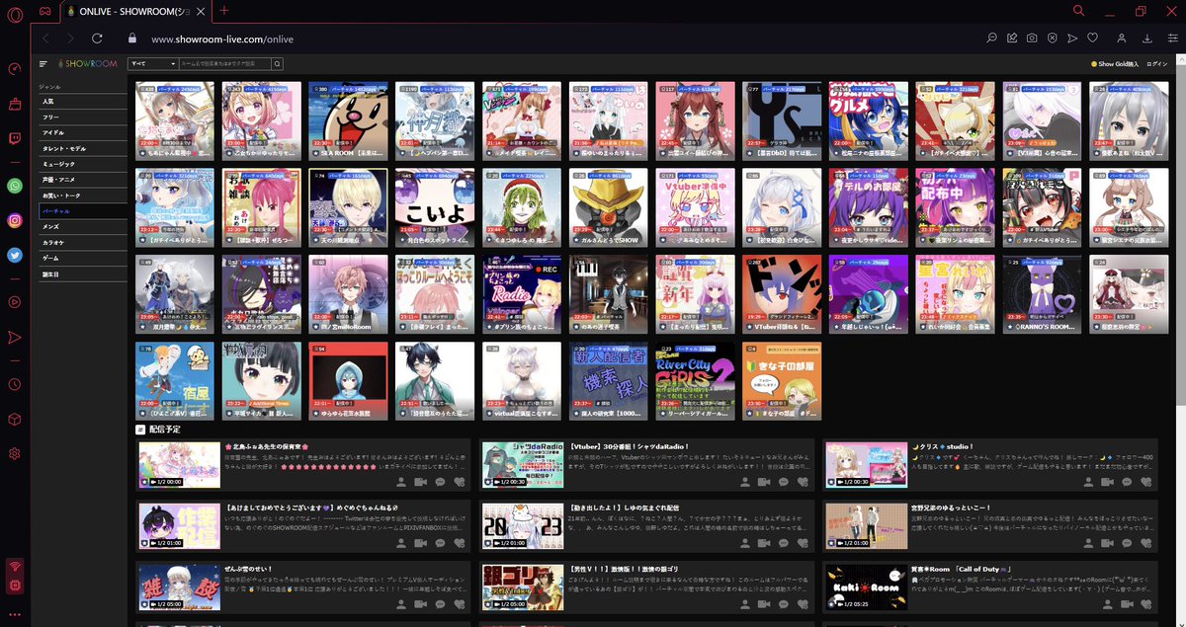
Task: Toggle the SHOWROOM hamburger menu
Action: [43, 63]
